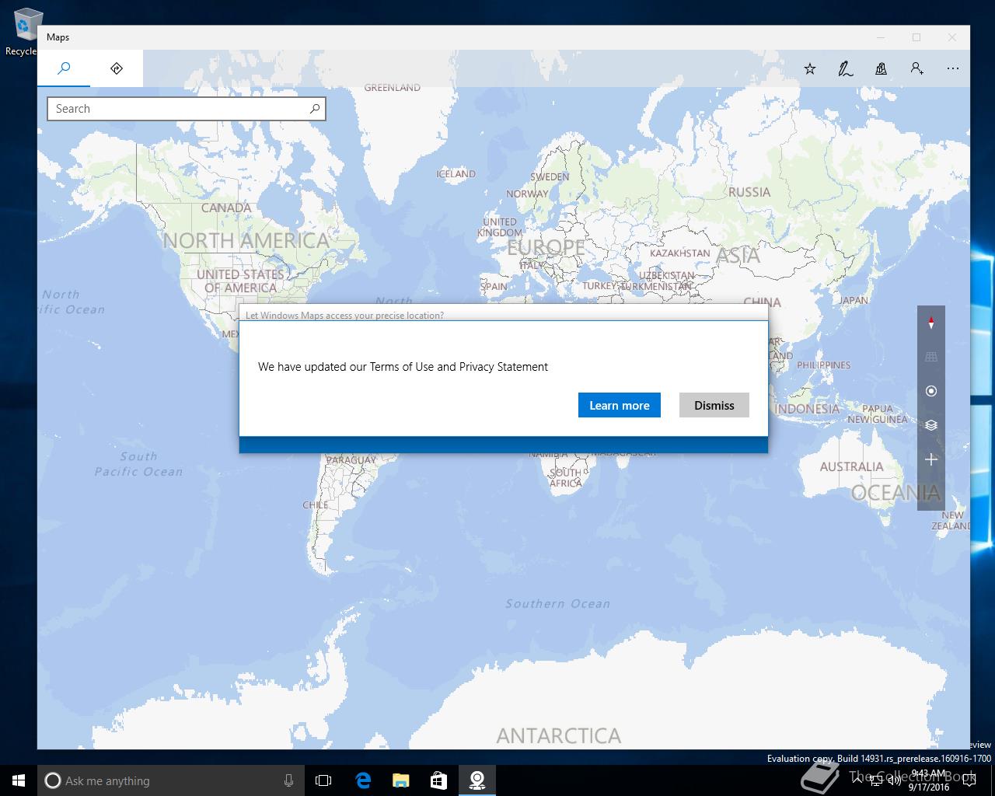Open the Directions tab

coord(117,68)
